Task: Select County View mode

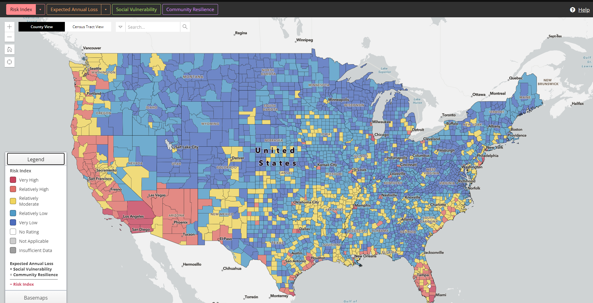Action: coord(41,27)
